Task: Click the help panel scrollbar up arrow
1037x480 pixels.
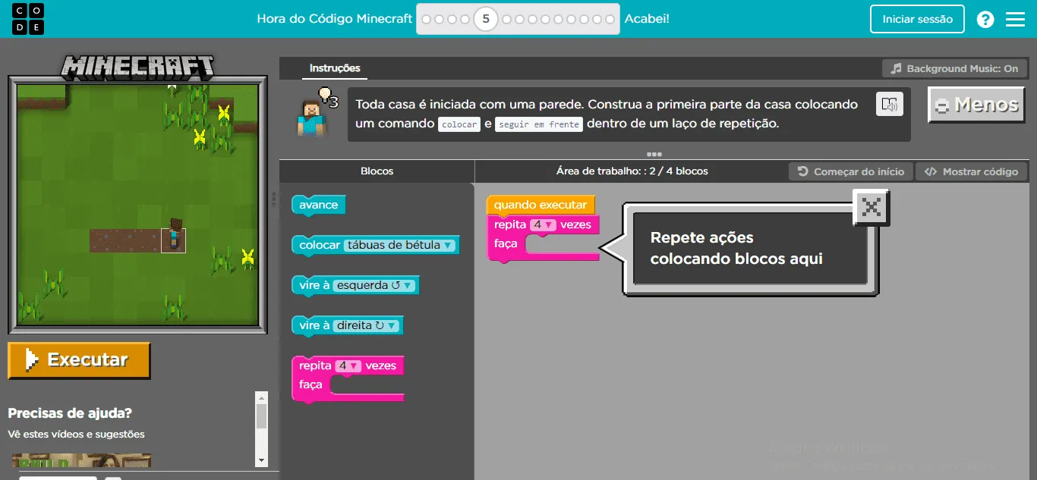Action: [261, 397]
